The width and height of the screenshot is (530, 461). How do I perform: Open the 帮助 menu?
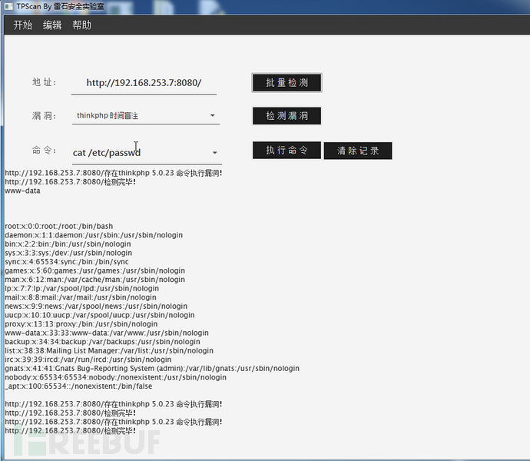pos(81,25)
